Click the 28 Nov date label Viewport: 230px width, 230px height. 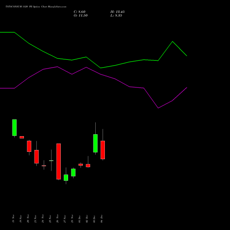tap(72, 218)
